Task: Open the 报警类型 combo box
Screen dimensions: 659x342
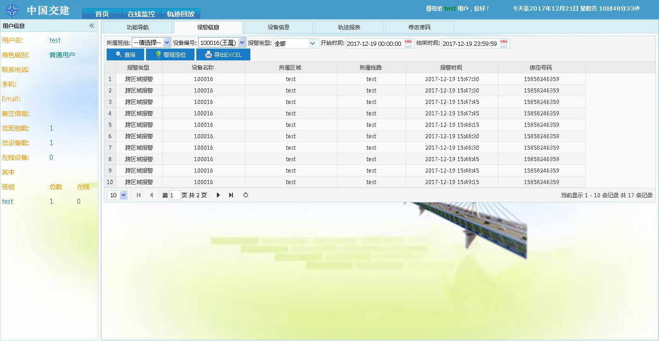Action: (x=313, y=43)
